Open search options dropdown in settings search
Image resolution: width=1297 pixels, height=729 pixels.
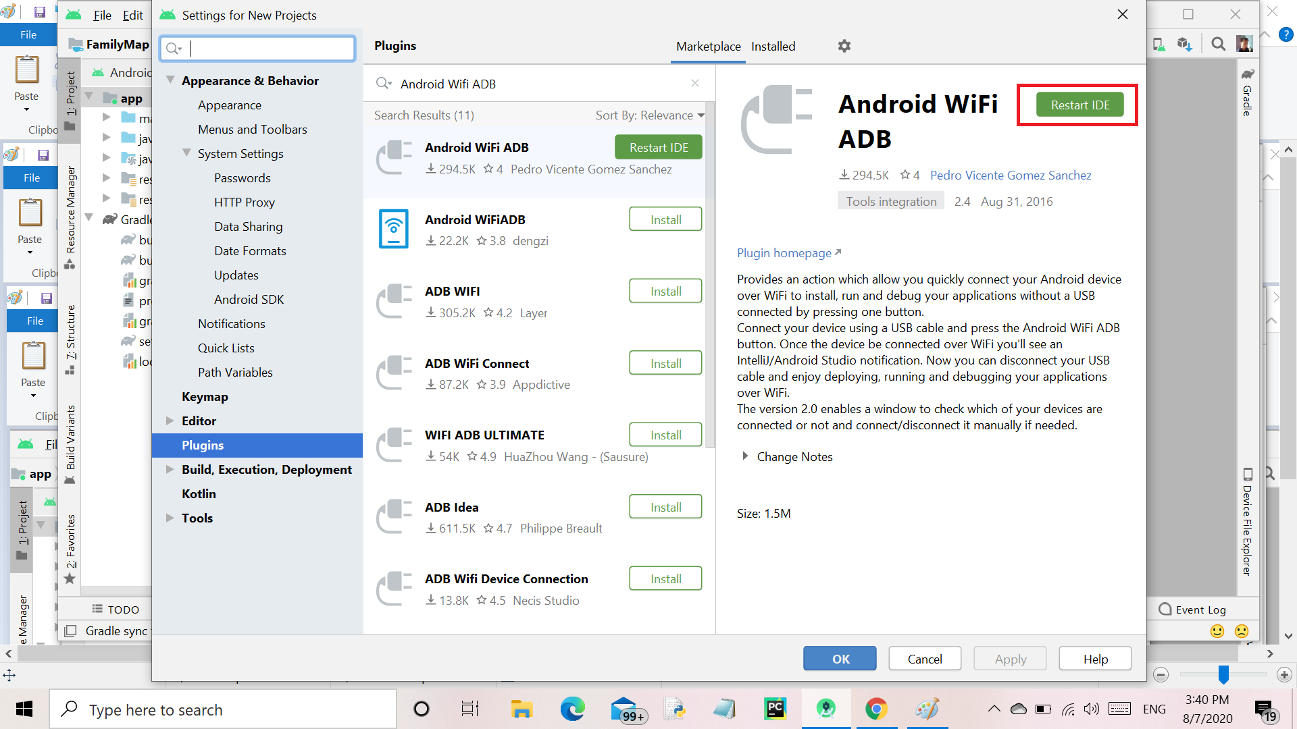click(x=174, y=49)
